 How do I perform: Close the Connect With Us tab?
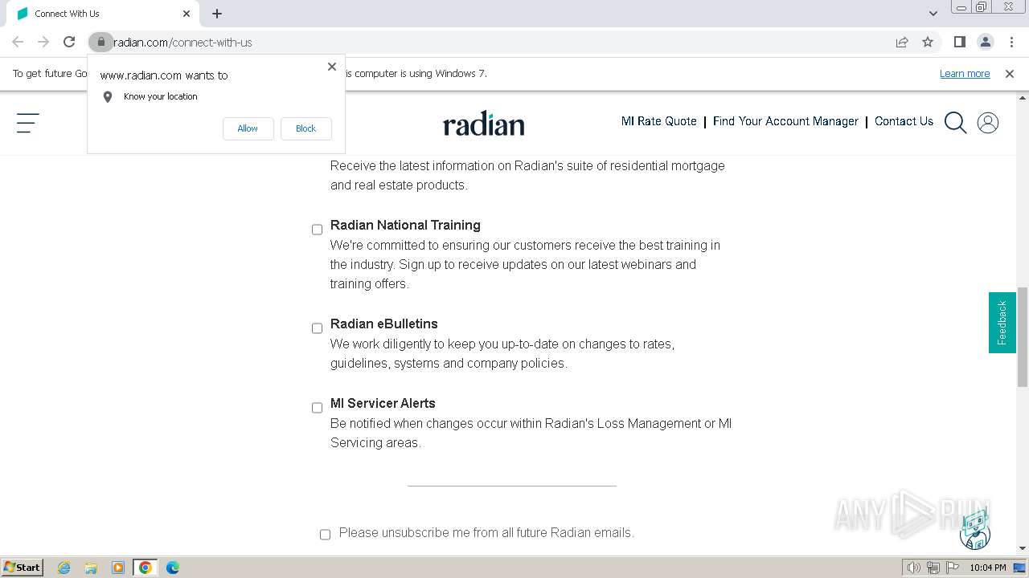click(x=187, y=14)
